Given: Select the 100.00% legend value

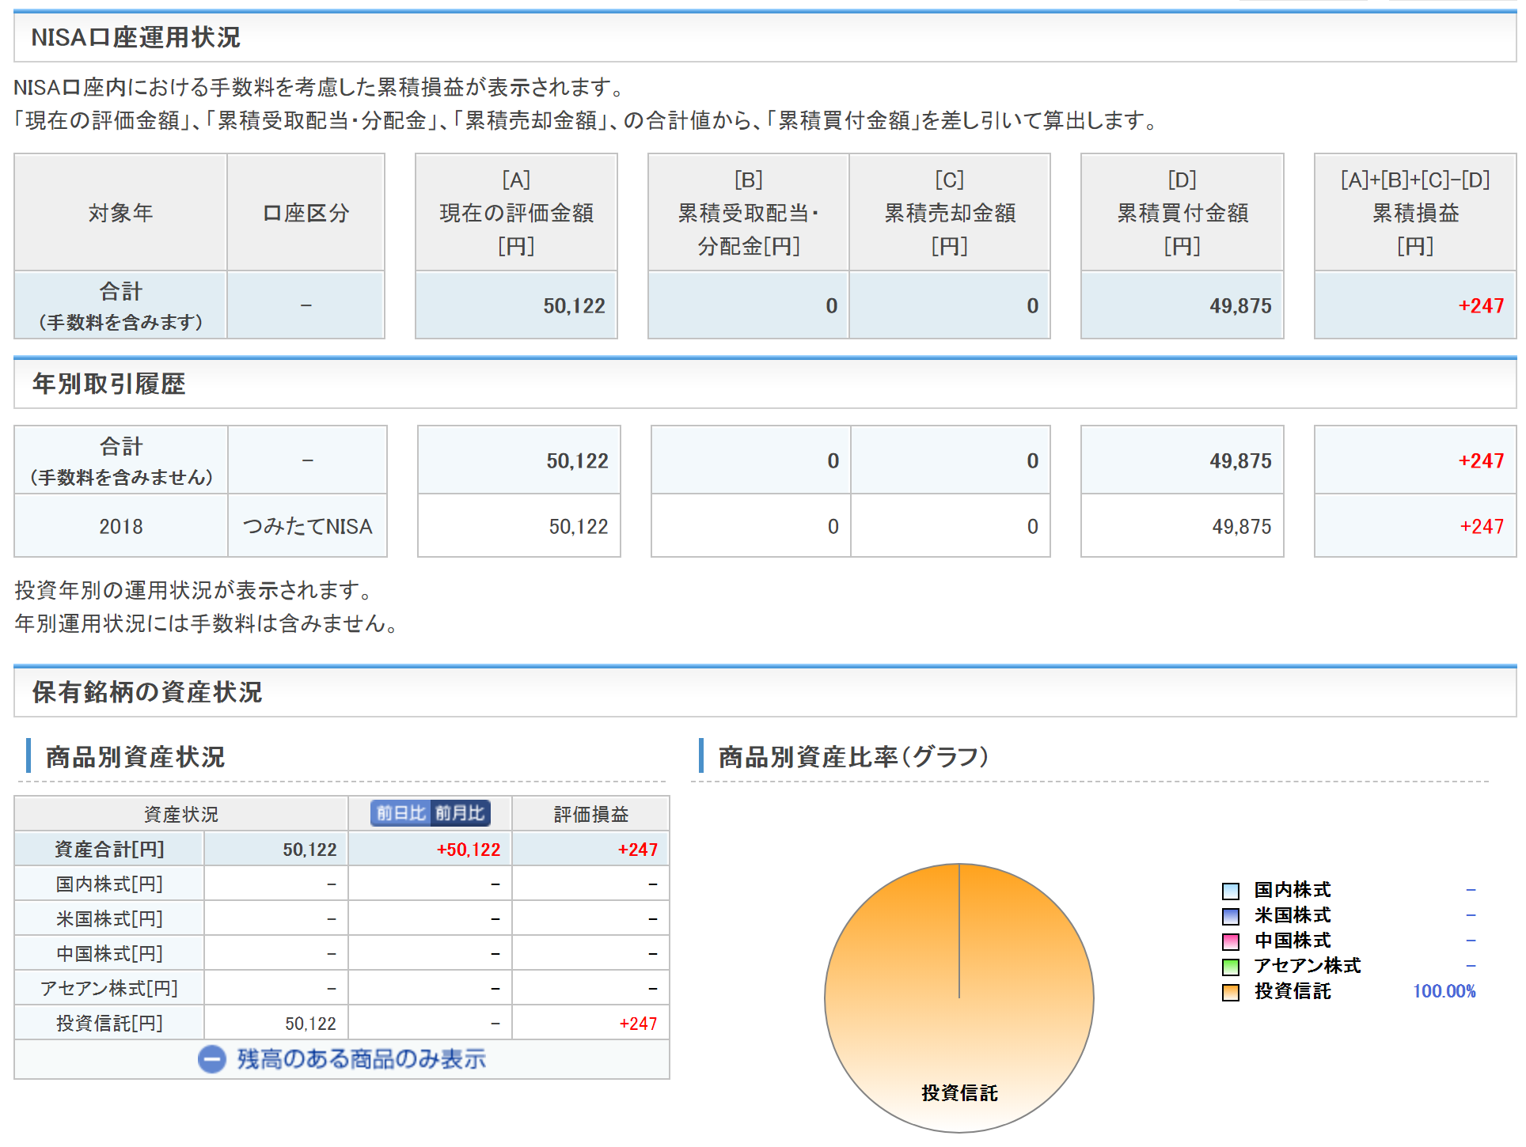Looking at the screenshot, I should point(1444,991).
